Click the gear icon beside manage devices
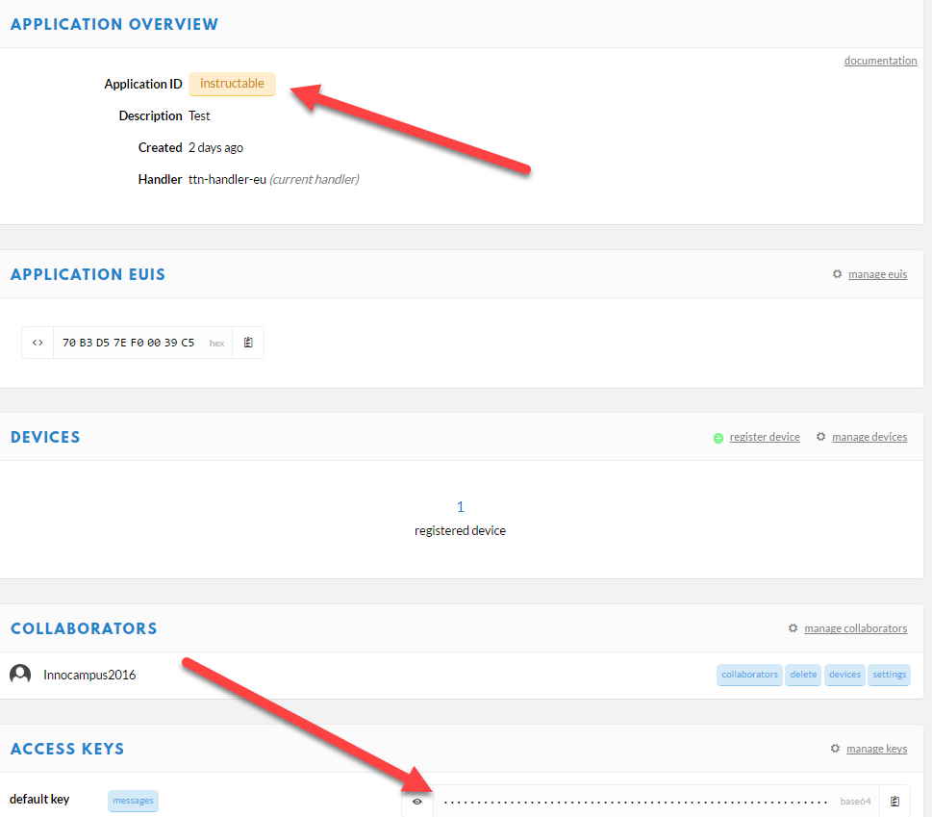This screenshot has width=932, height=817. pos(820,437)
